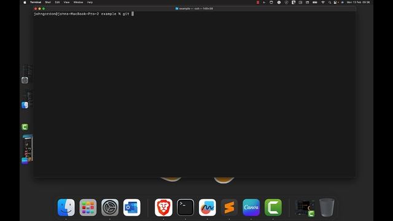Open Spotlight search in menu bar
The image size is (393, 221).
click(330, 2)
